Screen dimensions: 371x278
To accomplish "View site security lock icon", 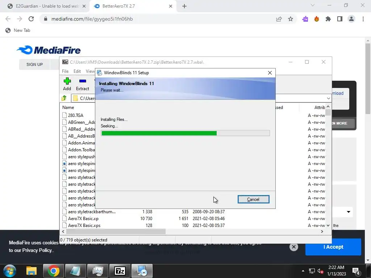I will (46, 19).
